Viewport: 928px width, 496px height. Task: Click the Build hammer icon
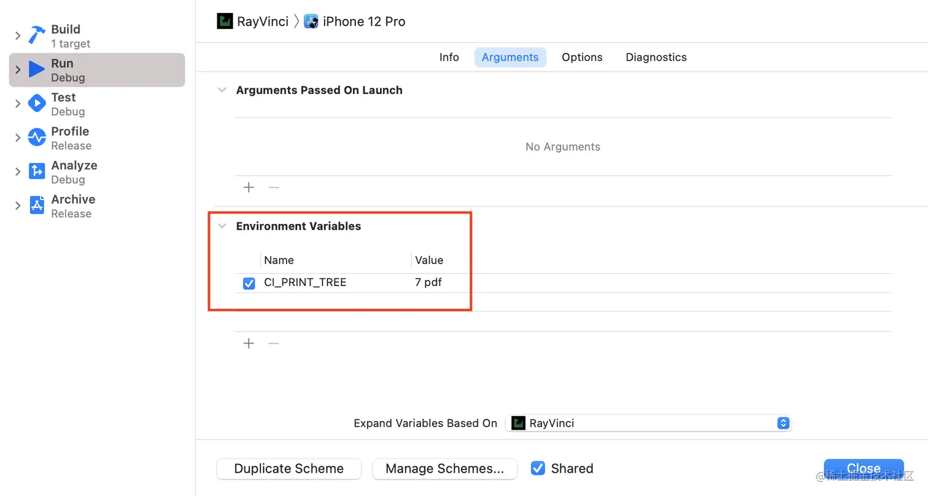(37, 36)
